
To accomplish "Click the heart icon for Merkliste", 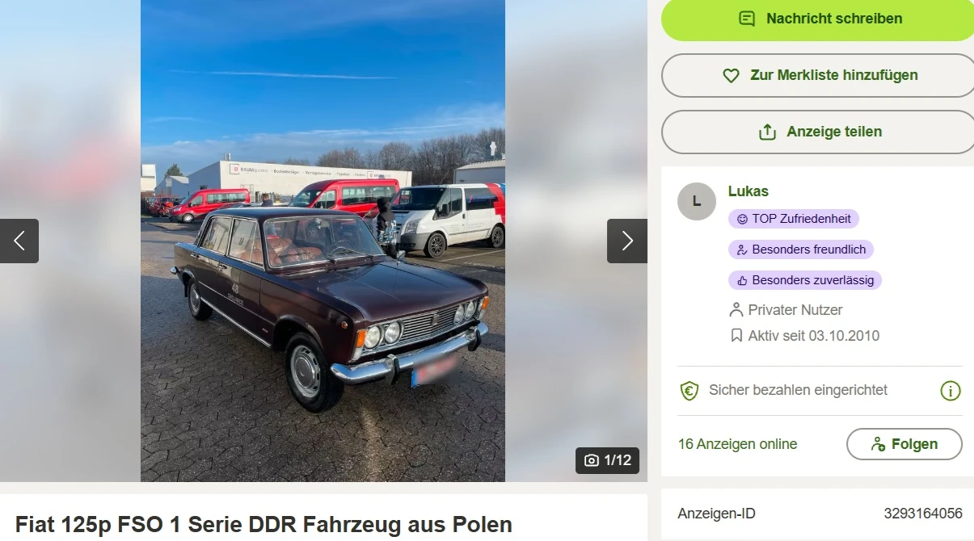I will [x=731, y=75].
